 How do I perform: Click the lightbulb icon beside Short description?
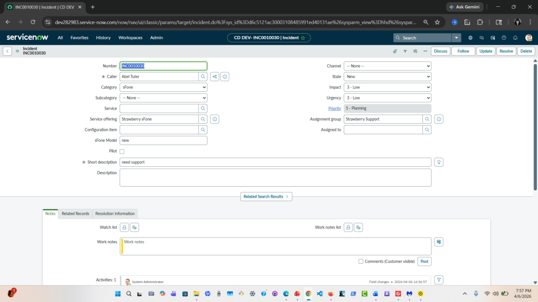pyautogui.click(x=439, y=162)
